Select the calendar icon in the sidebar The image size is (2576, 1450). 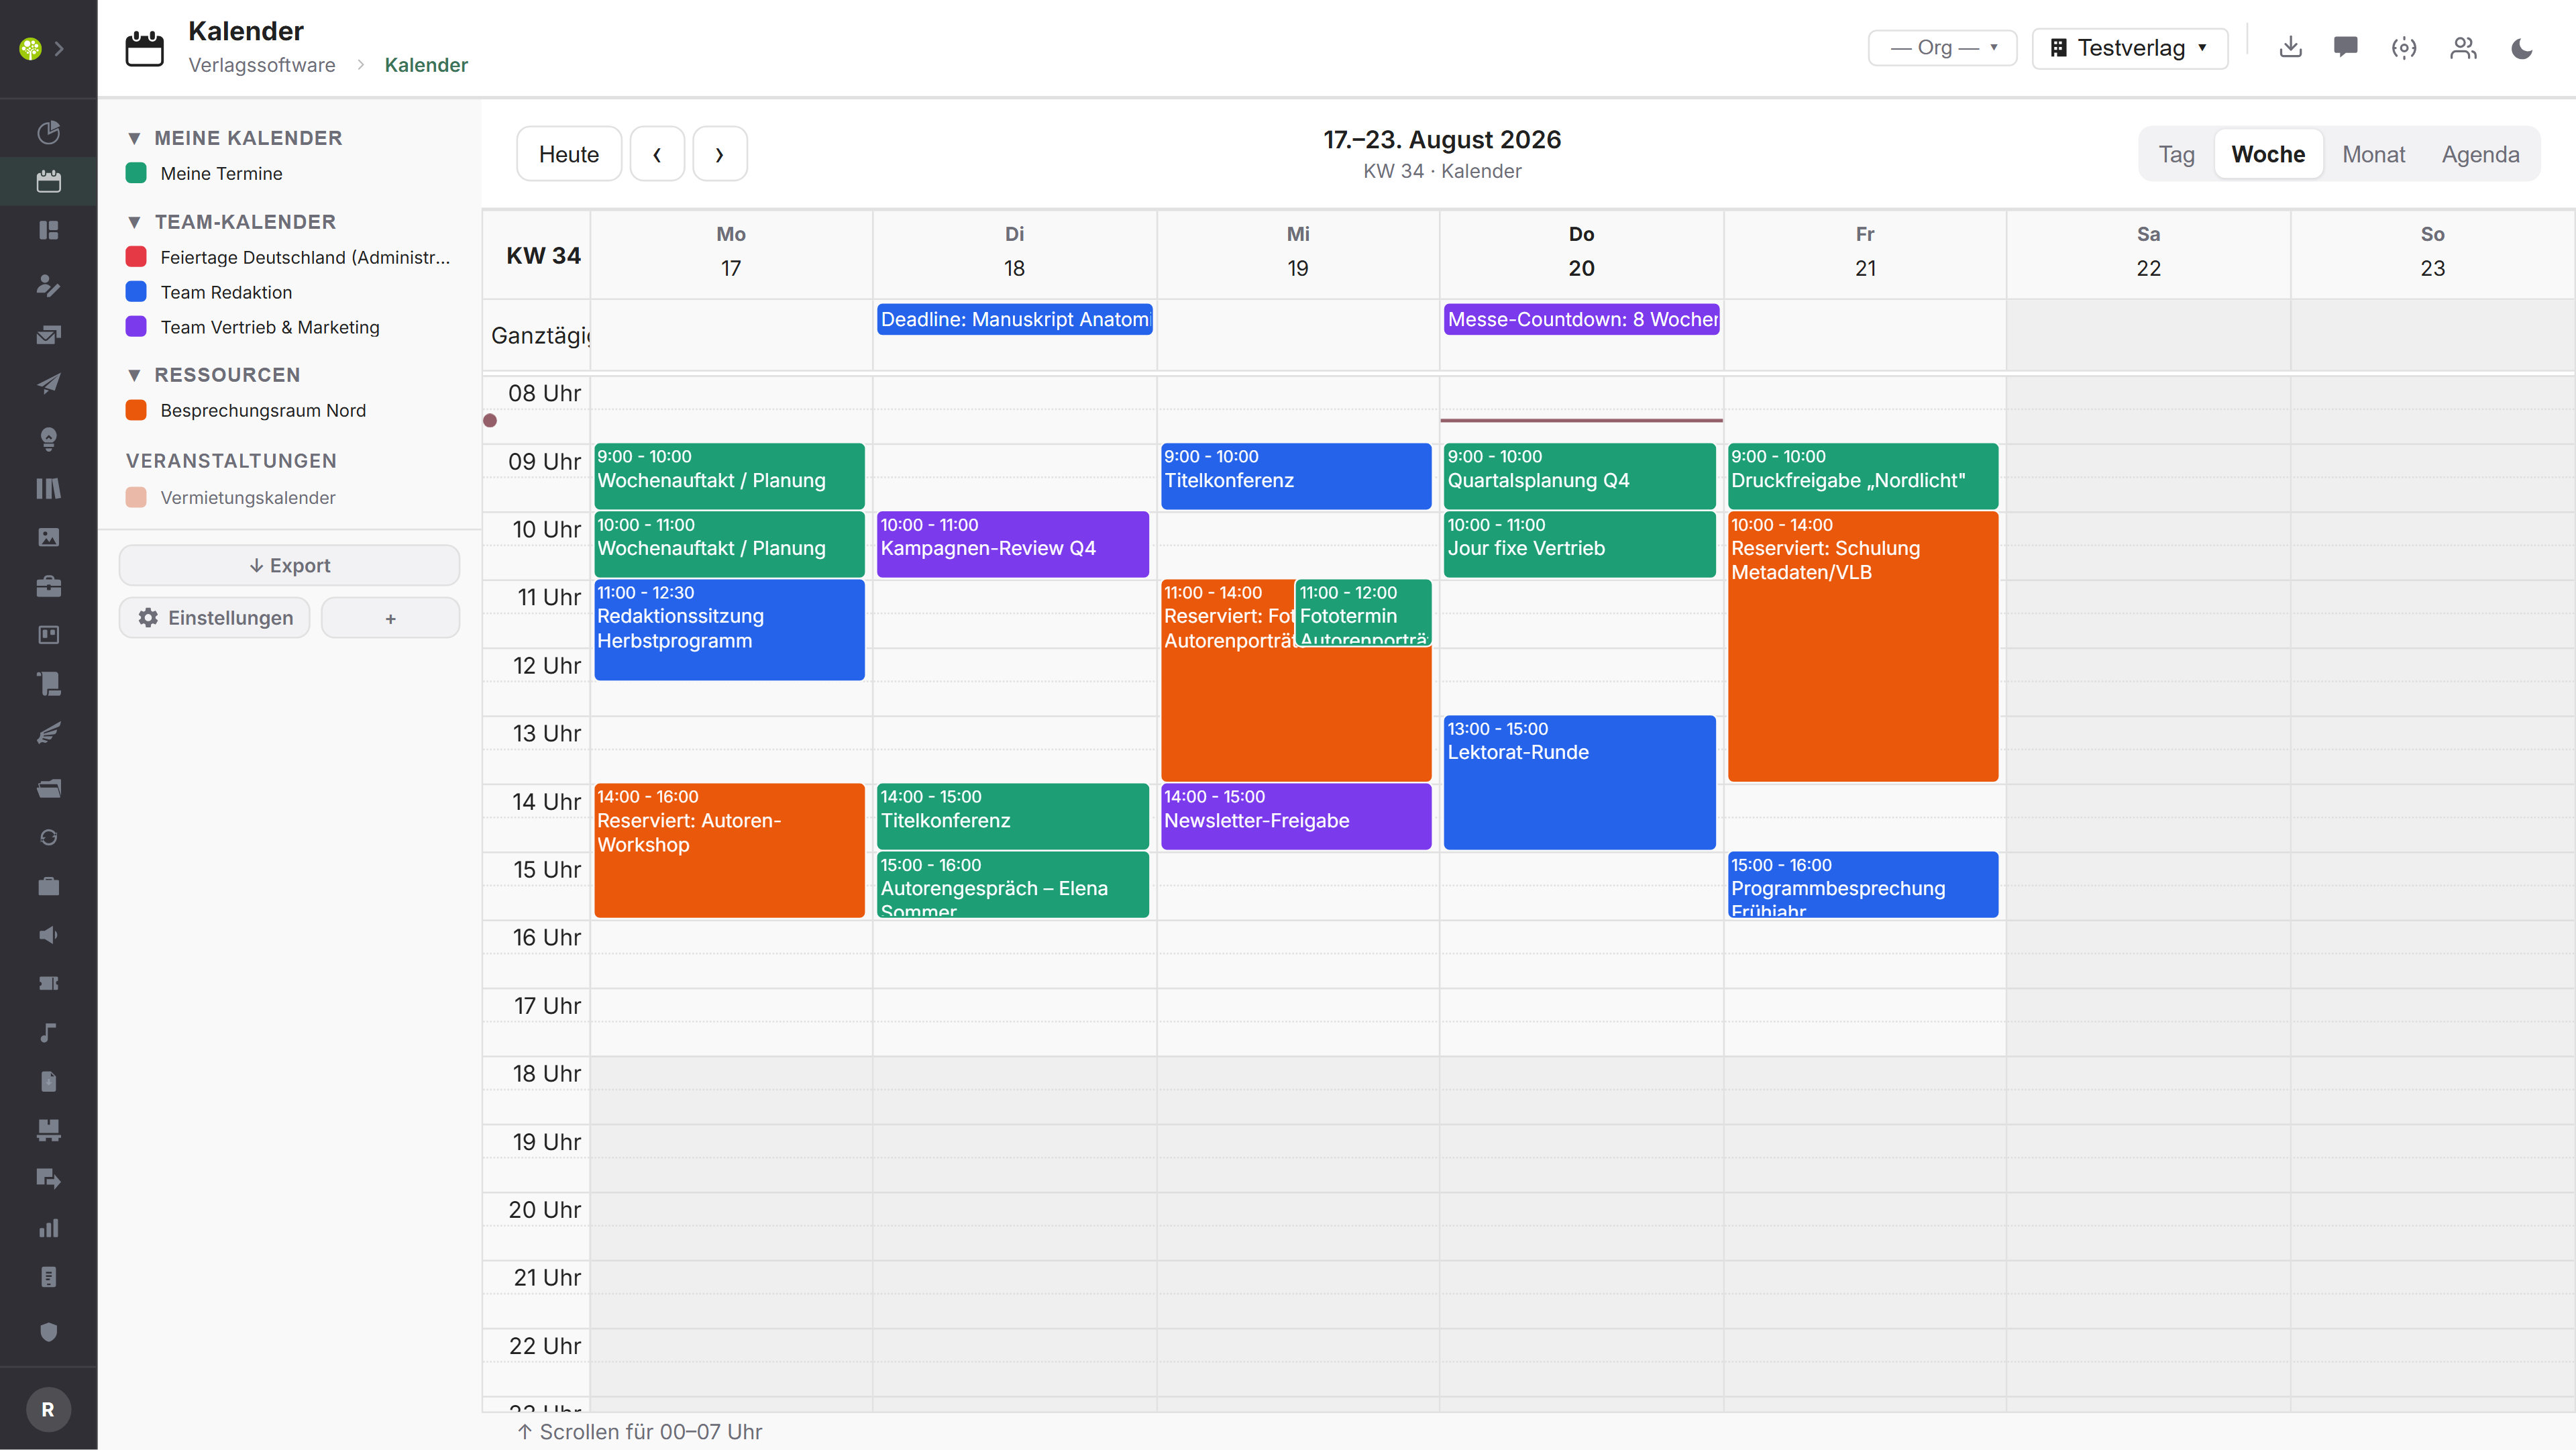48,181
